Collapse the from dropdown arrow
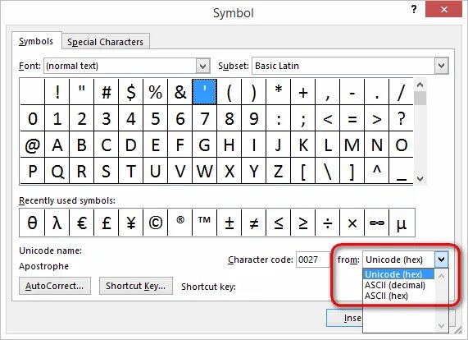This screenshot has height=340, width=468. click(441, 260)
